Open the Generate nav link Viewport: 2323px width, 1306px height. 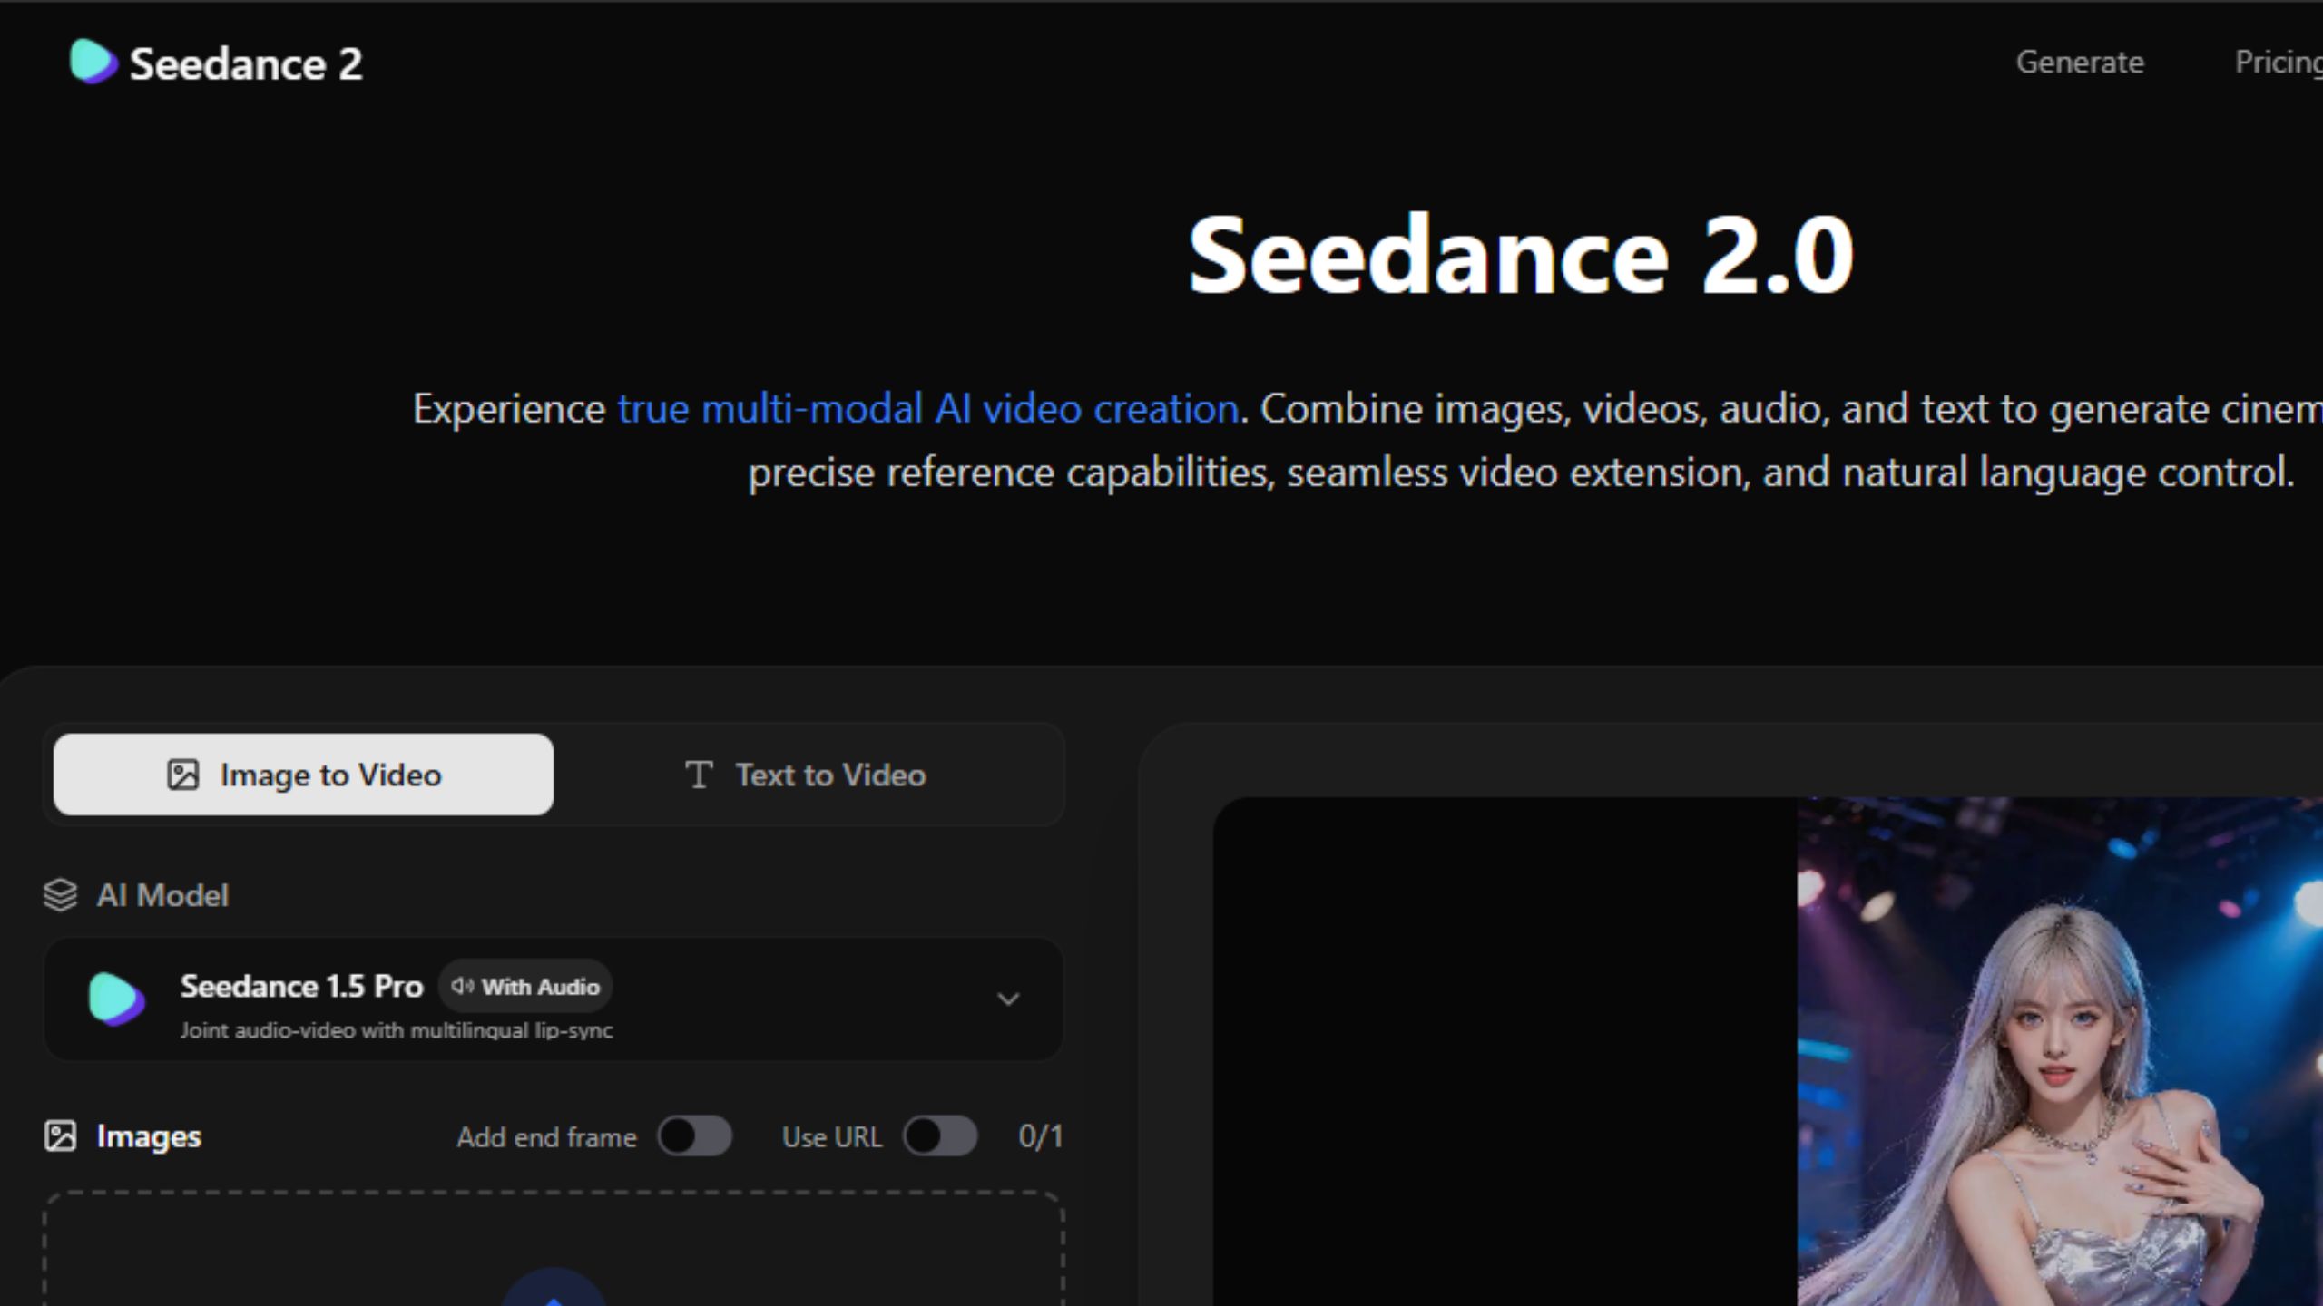pos(2080,62)
